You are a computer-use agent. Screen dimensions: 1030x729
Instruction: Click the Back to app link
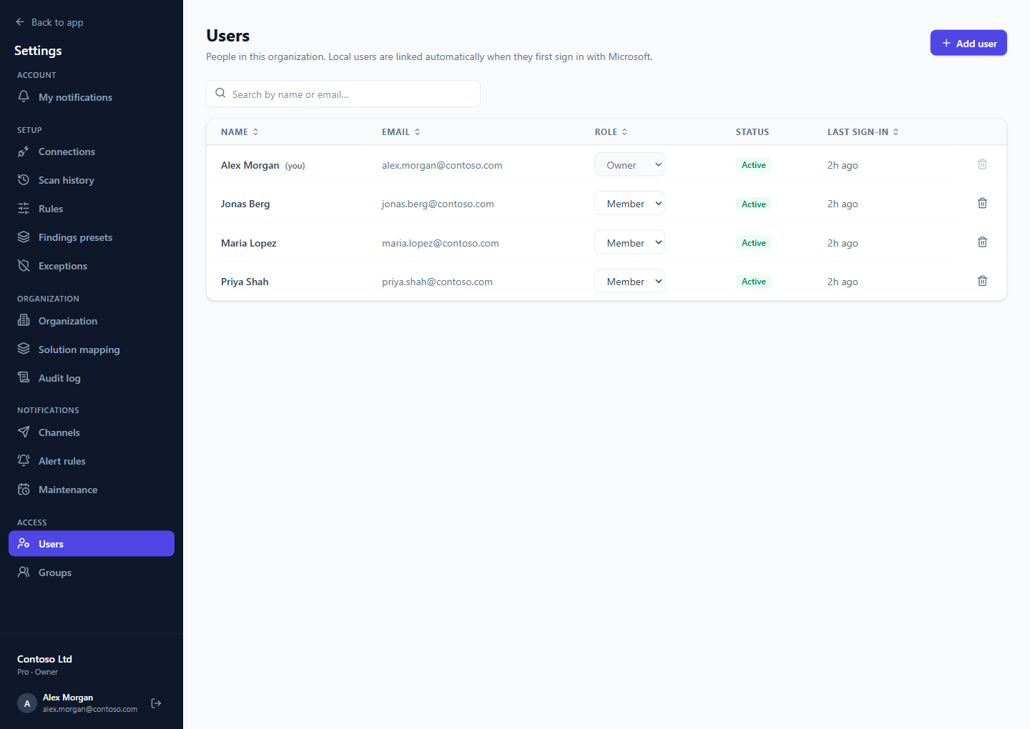49,22
